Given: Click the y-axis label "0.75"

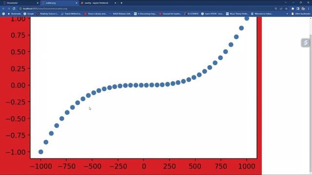Looking at the screenshot, I should click(x=18, y=35).
